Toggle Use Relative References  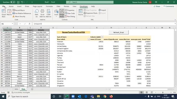click(22, 13)
